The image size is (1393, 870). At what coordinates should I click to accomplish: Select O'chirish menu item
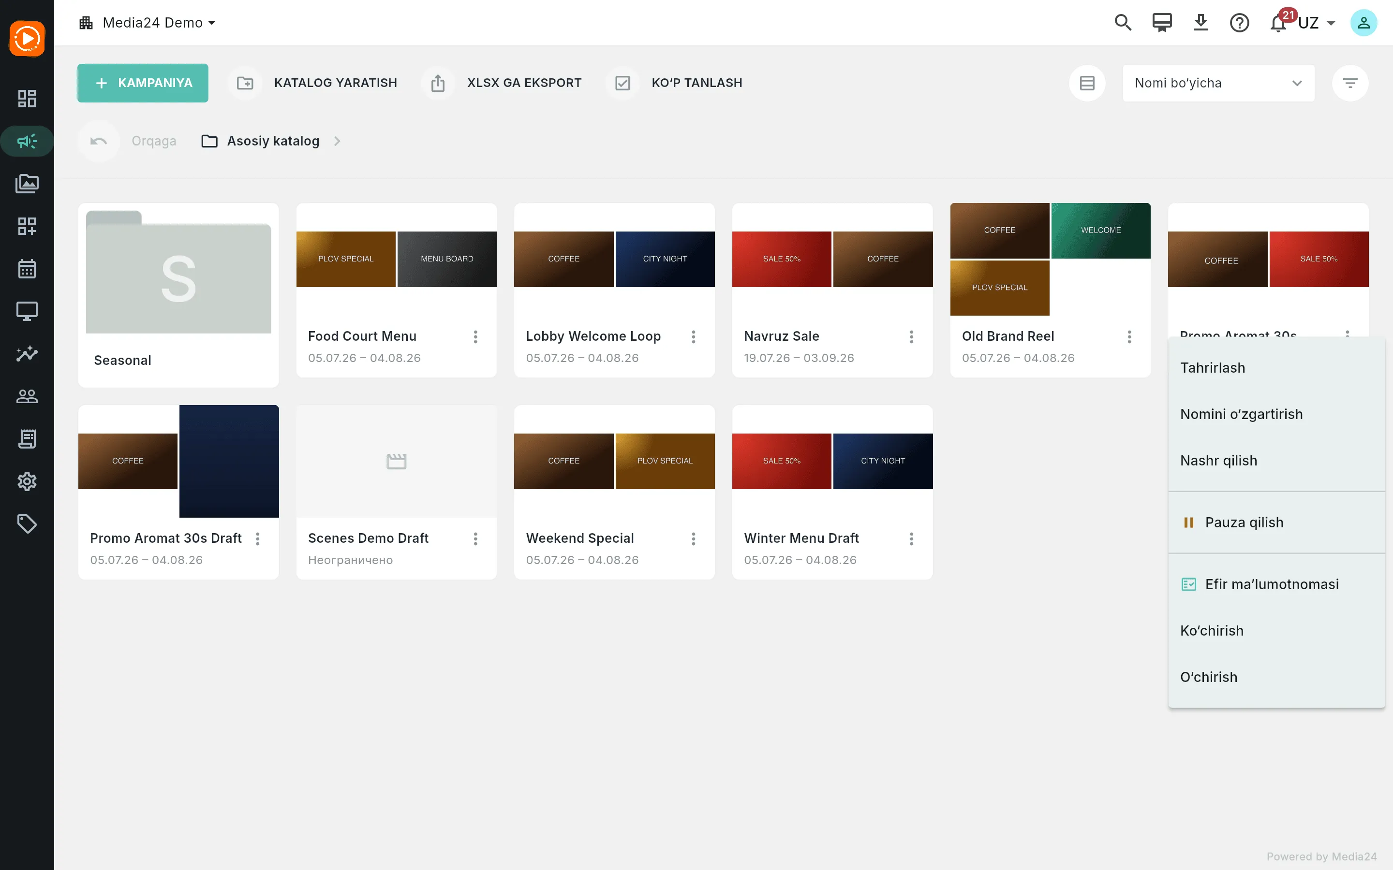tap(1277, 677)
